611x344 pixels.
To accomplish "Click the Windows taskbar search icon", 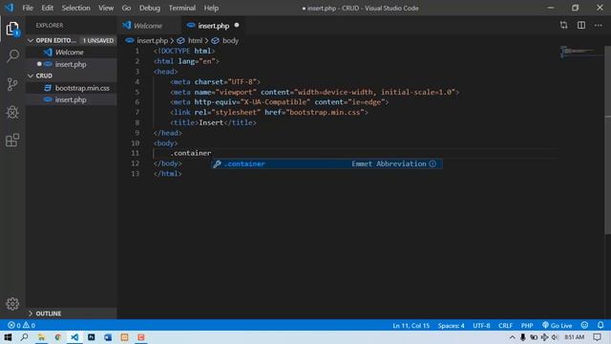I will point(24,337).
